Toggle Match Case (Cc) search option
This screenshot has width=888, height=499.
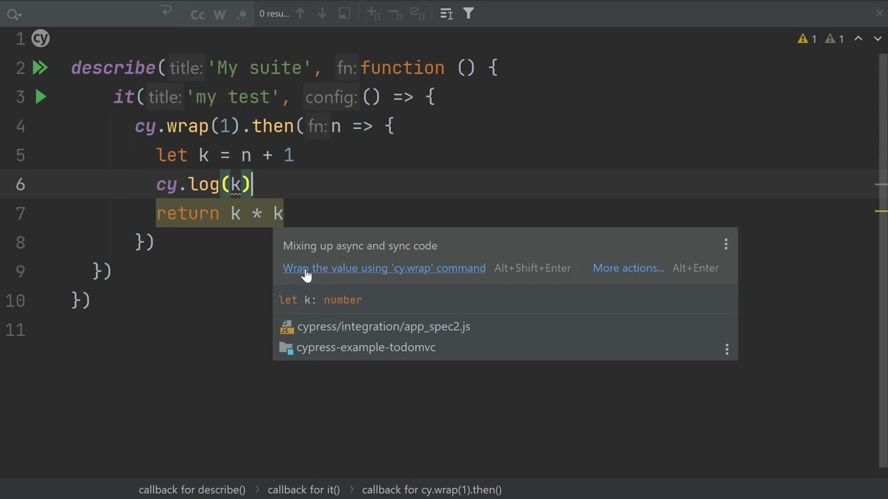[x=198, y=14]
